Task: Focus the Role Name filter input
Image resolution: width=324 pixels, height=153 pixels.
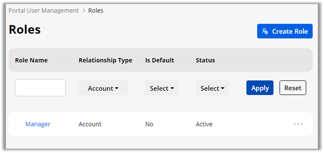Action: [x=40, y=88]
